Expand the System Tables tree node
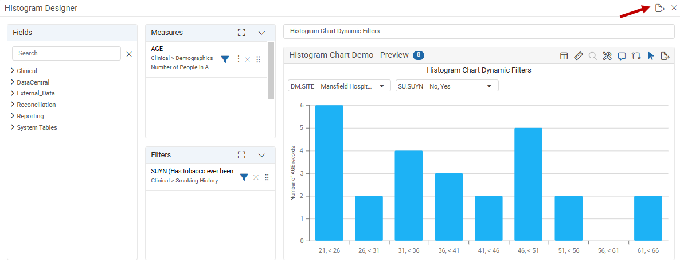Screen dimensions: 680x263 click(13, 127)
